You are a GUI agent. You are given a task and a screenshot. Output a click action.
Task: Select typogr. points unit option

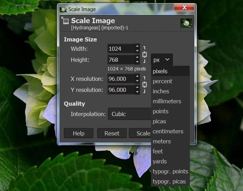click(x=170, y=171)
